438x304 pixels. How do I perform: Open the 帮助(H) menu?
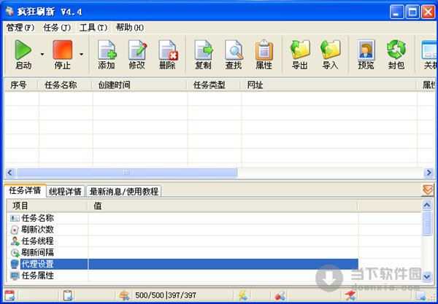tap(130, 28)
